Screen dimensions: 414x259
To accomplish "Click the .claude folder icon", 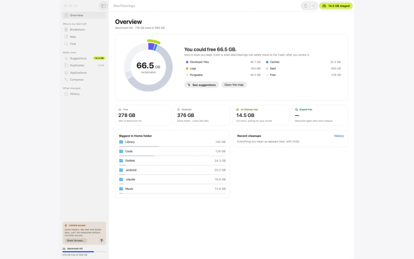I will click(121, 179).
